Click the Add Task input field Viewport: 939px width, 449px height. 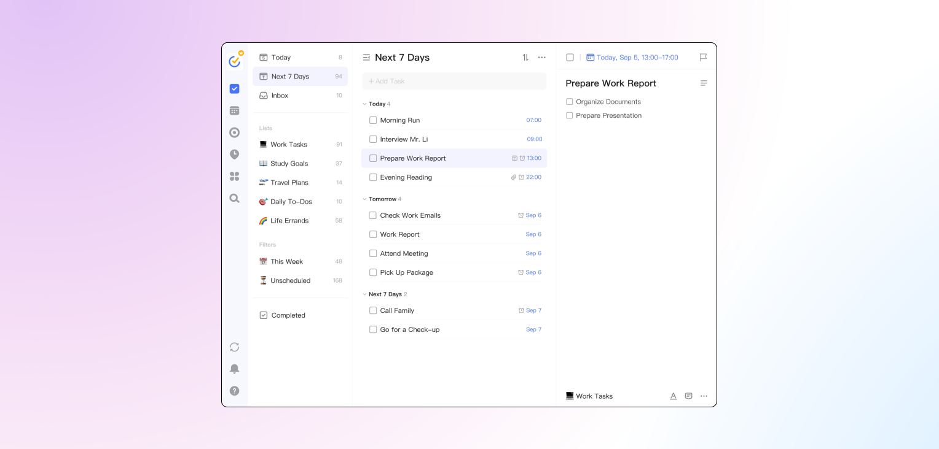454,81
